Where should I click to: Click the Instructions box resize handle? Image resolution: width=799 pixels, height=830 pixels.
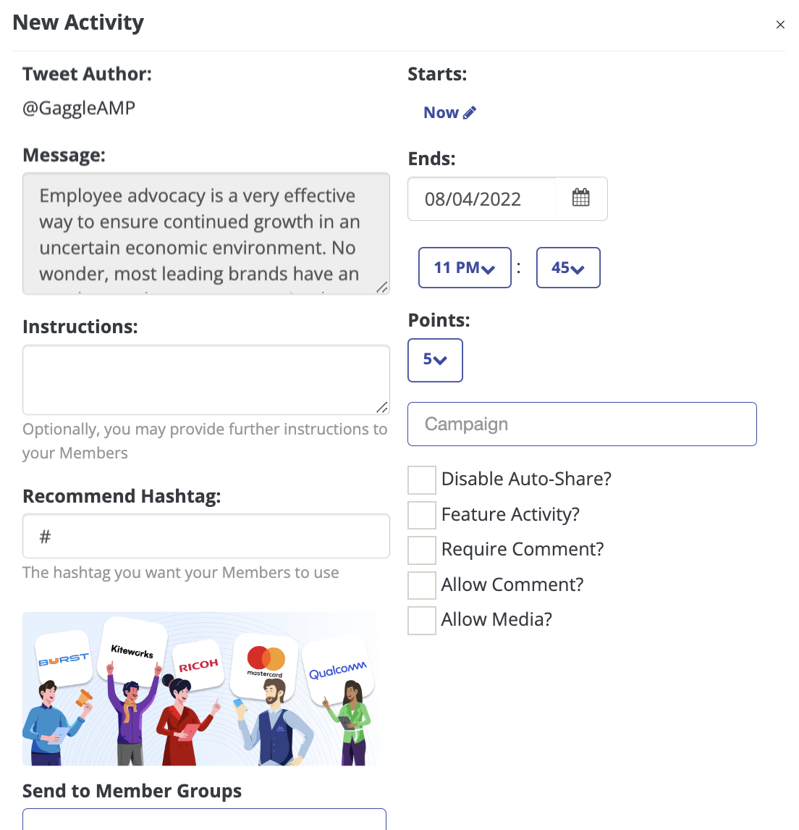coord(382,407)
